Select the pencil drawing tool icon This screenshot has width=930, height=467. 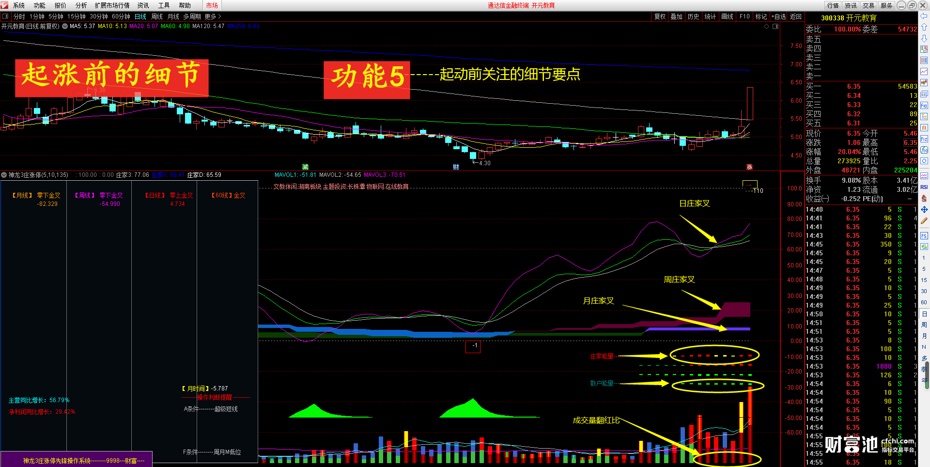click(x=924, y=220)
